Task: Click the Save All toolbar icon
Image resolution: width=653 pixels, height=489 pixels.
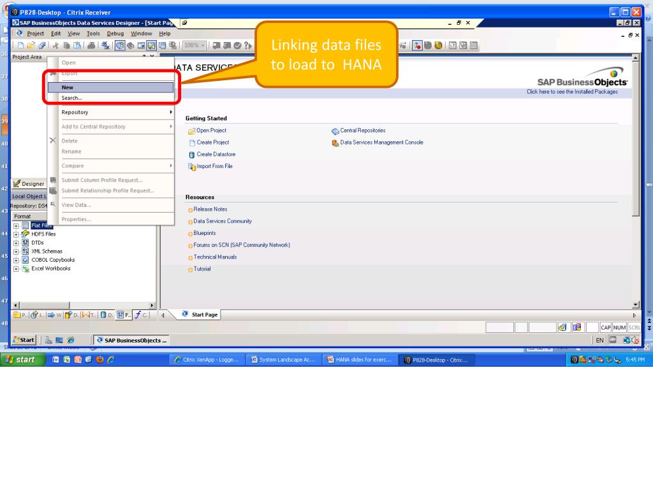Action: (x=41, y=45)
